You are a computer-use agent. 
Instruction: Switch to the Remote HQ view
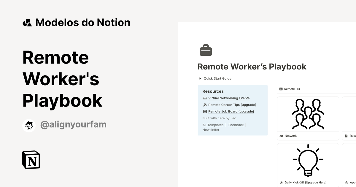[x=292, y=89]
